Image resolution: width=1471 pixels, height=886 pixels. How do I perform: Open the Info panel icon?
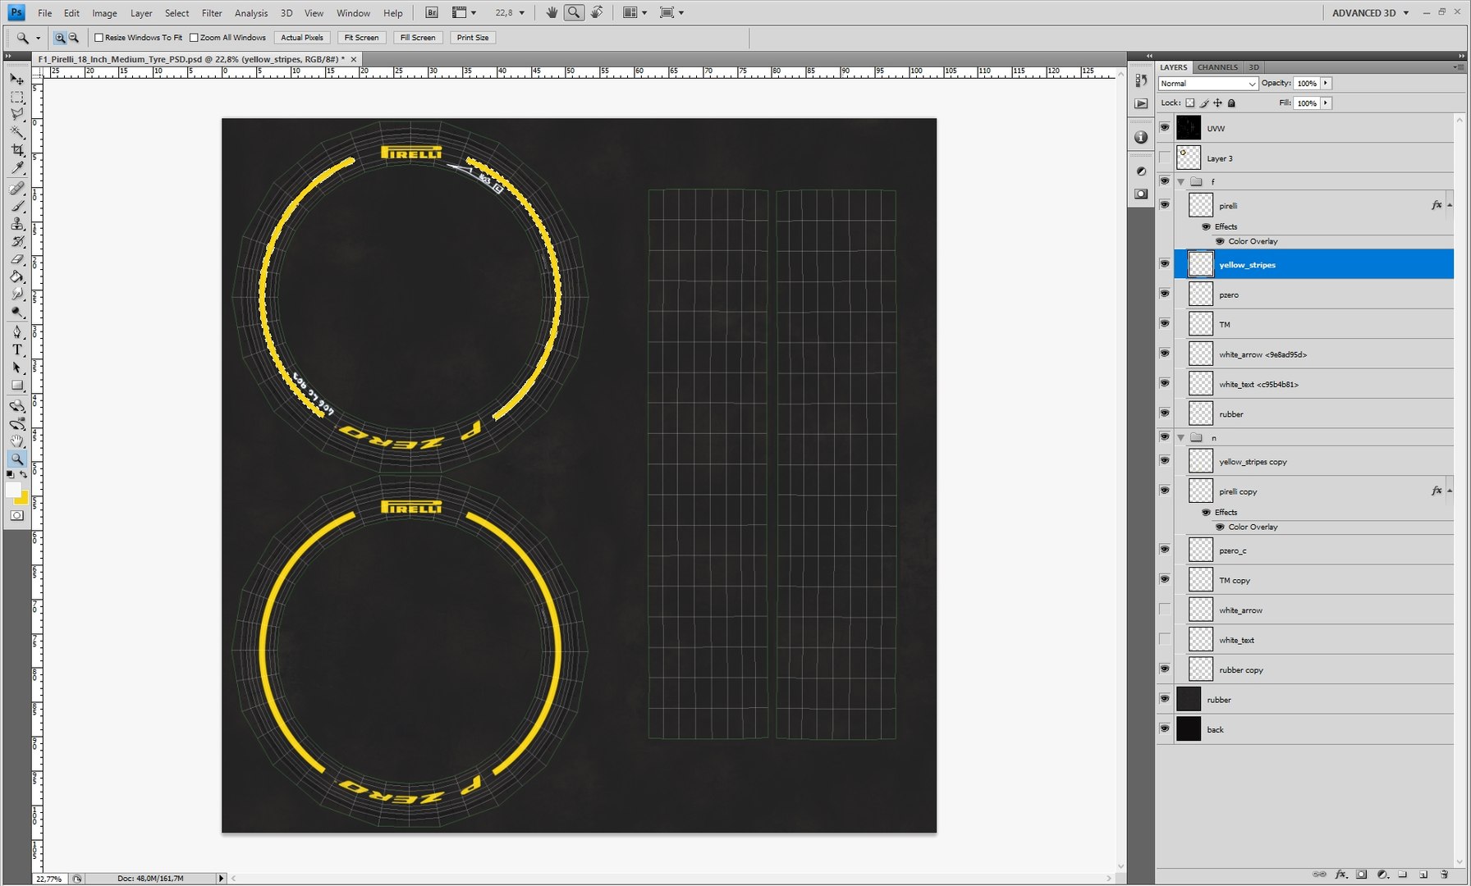[1141, 137]
